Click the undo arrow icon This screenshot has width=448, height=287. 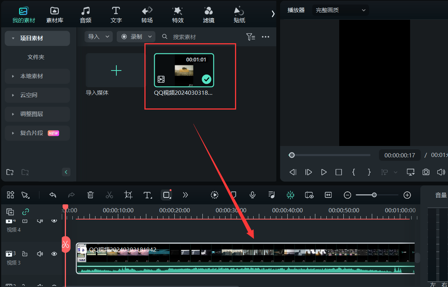(53, 195)
